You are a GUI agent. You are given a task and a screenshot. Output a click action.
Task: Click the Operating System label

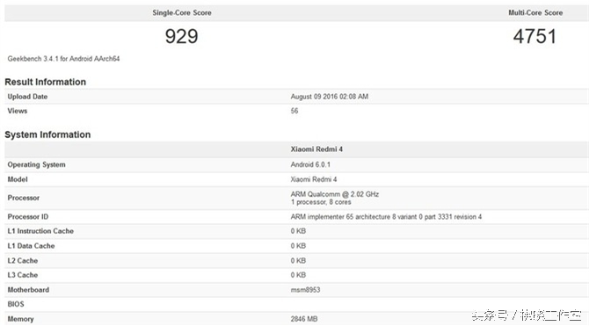(x=36, y=164)
